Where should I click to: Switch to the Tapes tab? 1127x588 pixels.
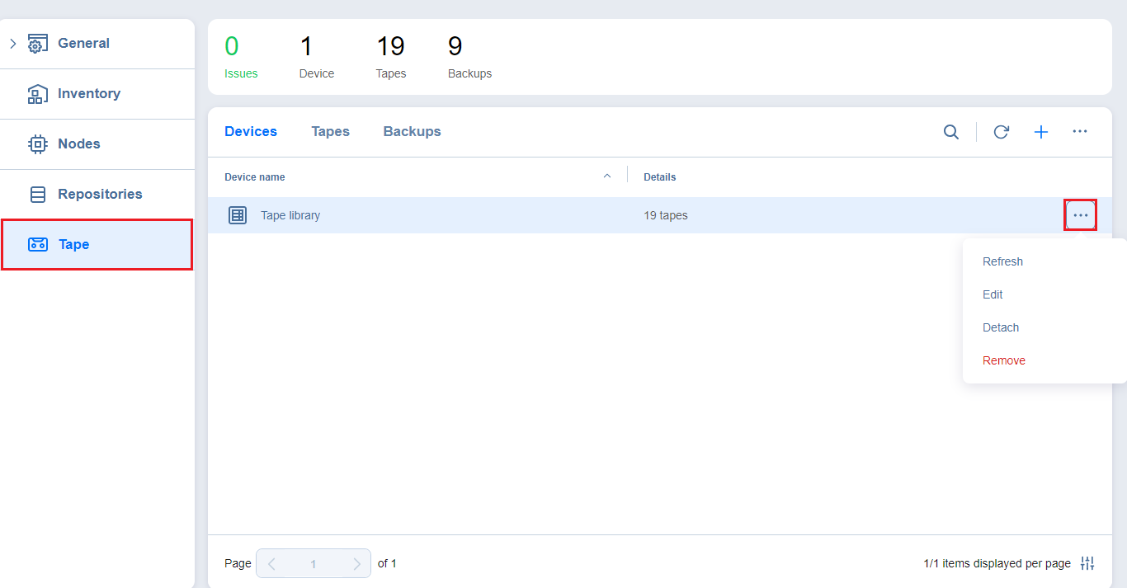coord(330,132)
